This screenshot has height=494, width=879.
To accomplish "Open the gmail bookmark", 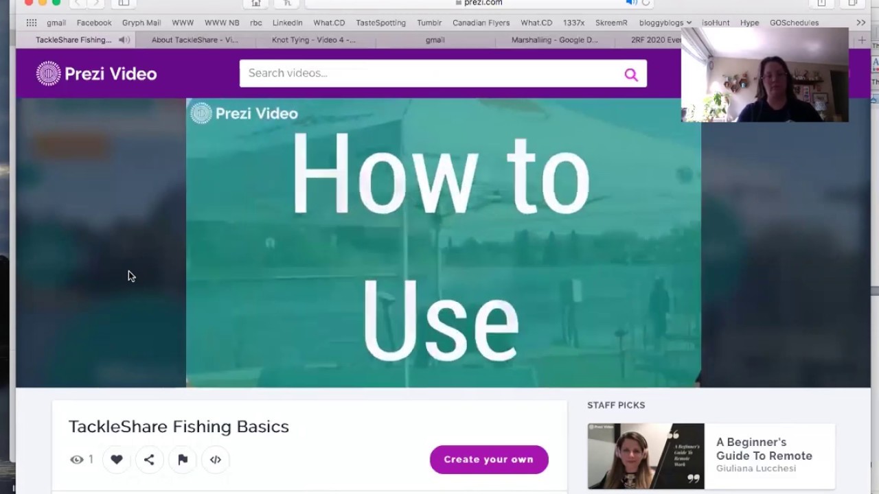I will [x=56, y=23].
